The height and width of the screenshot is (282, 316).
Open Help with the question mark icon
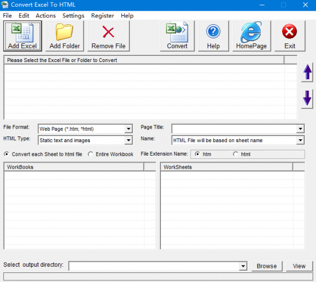[213, 36]
